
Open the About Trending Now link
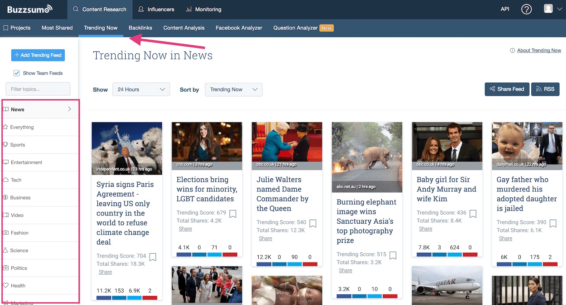coord(539,51)
